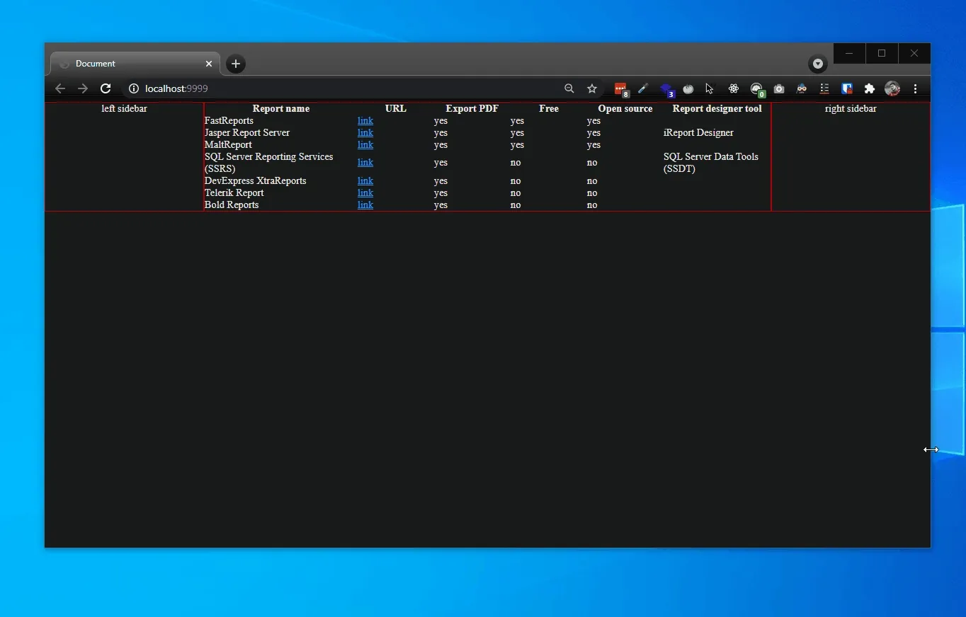Open the blue shield extension icon
Screen dimensions: 966x617
(847, 88)
